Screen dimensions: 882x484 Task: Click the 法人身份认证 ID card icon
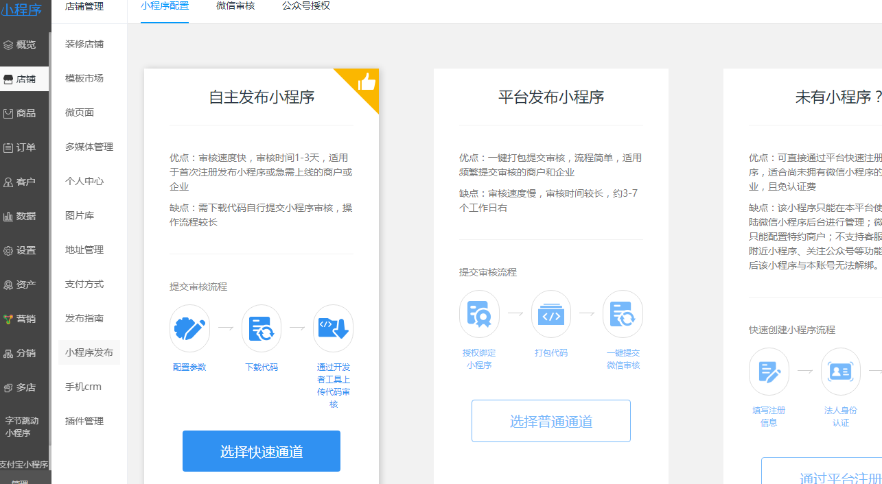tap(840, 372)
